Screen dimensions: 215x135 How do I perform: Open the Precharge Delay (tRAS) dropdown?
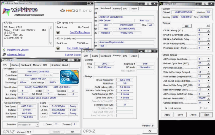coord(208,48)
